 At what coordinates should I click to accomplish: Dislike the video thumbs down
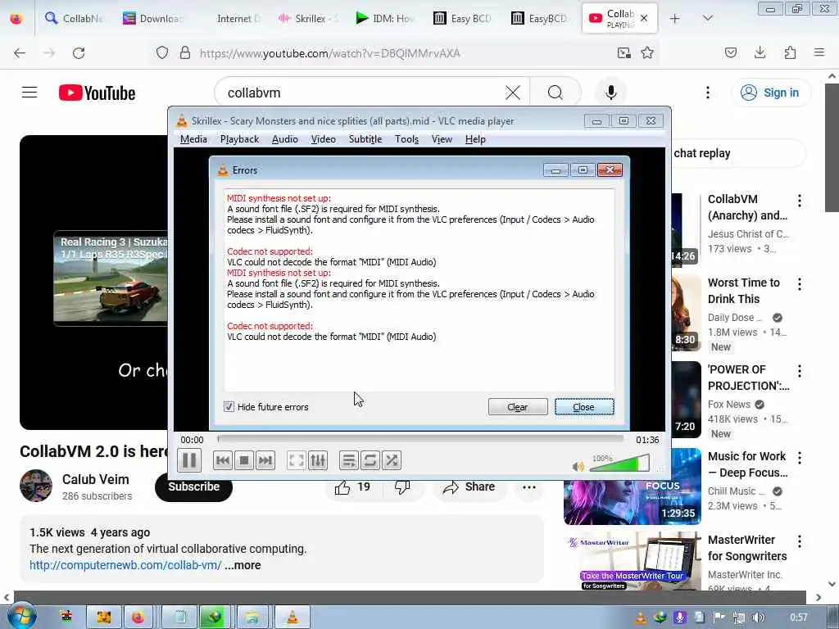pos(402,486)
